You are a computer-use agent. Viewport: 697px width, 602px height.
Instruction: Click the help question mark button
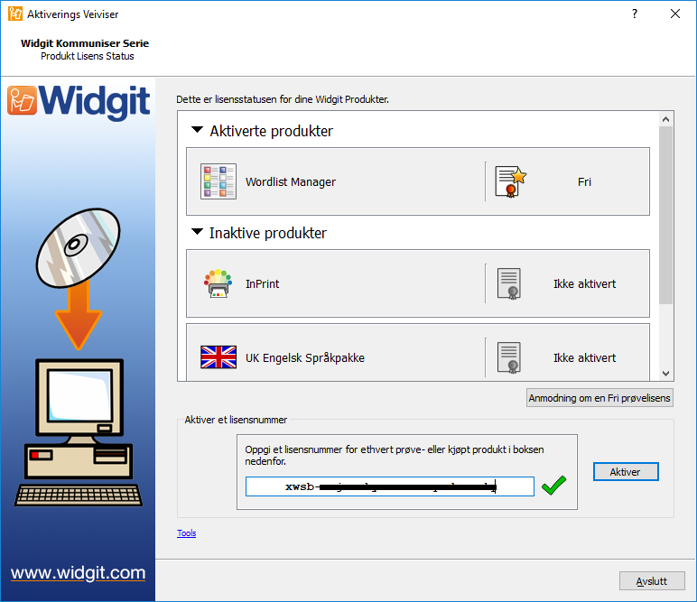click(x=635, y=14)
